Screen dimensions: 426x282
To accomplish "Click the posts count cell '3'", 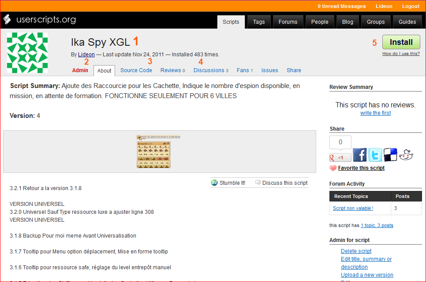I will 407,208.
